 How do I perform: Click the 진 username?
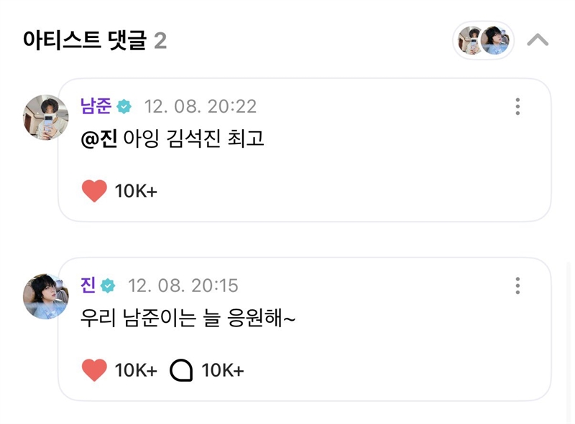click(88, 285)
